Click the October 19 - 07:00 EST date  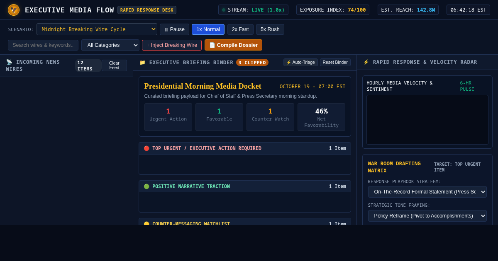click(x=312, y=87)
